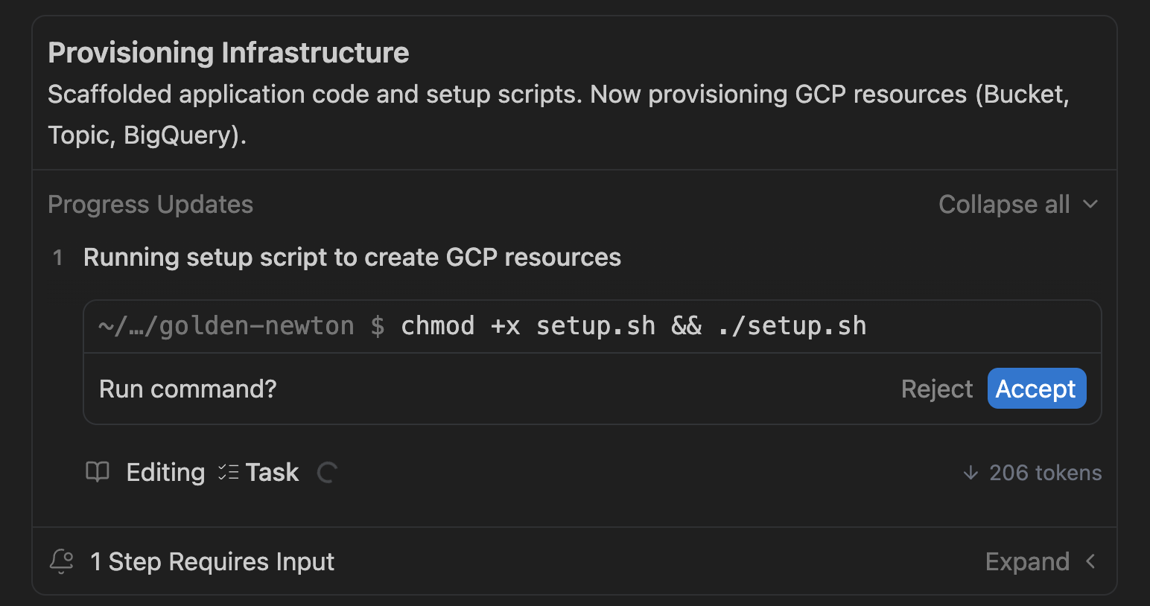This screenshot has height=606, width=1150.
Task: Accept the setup.sh command
Action: coord(1036,389)
